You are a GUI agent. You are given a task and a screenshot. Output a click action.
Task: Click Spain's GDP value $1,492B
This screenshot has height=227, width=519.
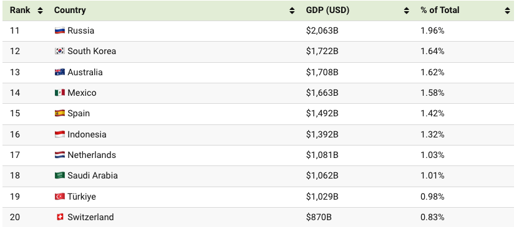pyautogui.click(x=322, y=113)
